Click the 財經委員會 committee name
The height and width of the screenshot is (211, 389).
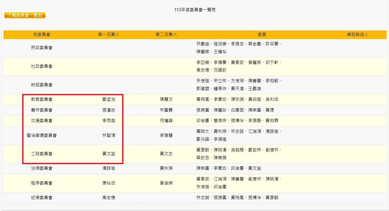42,85
